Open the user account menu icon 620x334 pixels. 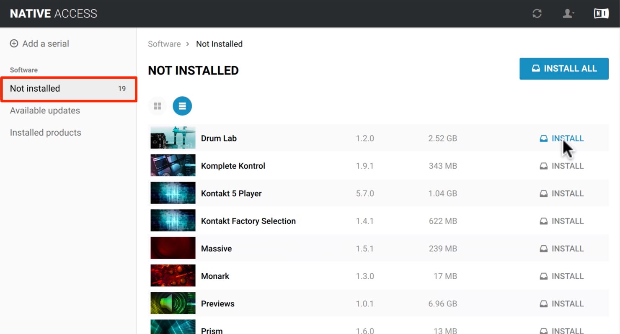(568, 13)
